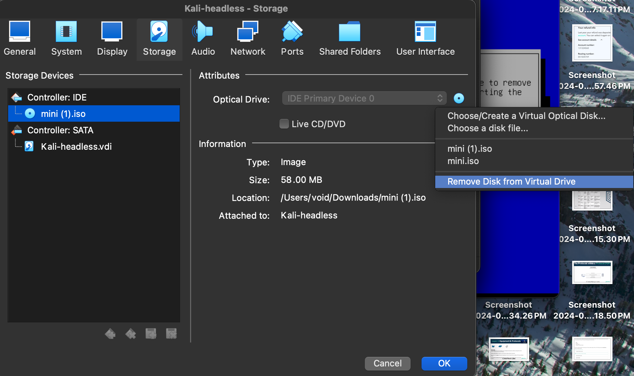Click the OK button

click(444, 363)
